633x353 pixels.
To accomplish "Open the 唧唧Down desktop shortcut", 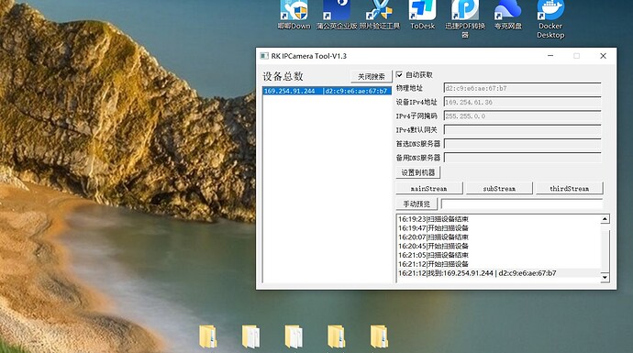I will pyautogui.click(x=294, y=14).
